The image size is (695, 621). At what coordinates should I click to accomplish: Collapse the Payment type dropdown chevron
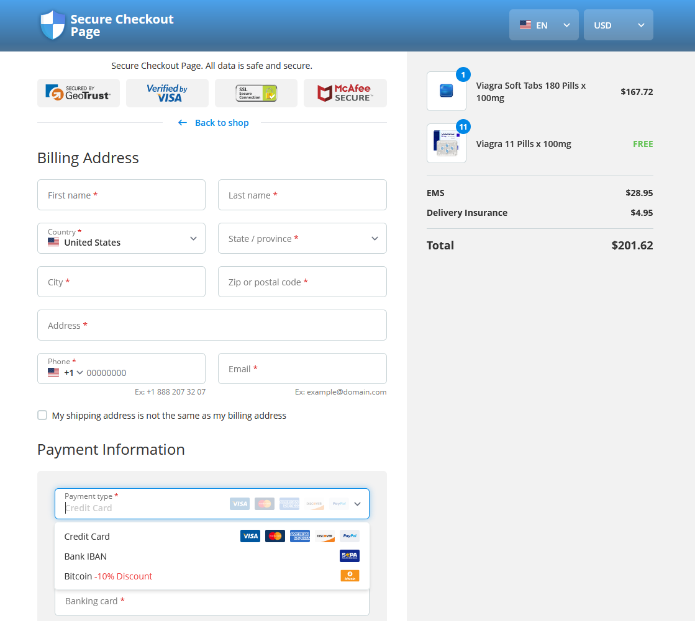pos(357,504)
